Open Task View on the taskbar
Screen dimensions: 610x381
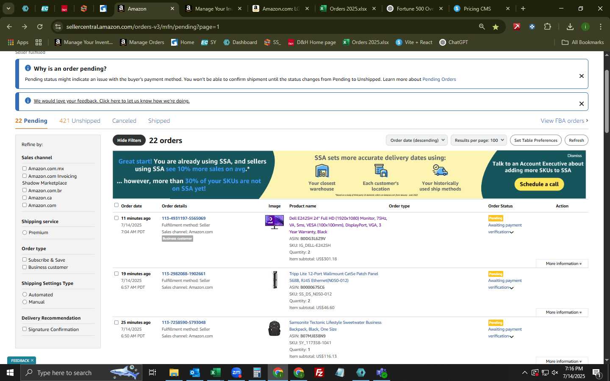[152, 373]
